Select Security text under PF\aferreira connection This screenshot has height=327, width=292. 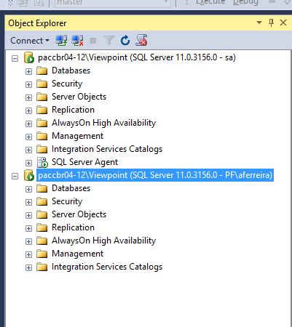pos(67,201)
